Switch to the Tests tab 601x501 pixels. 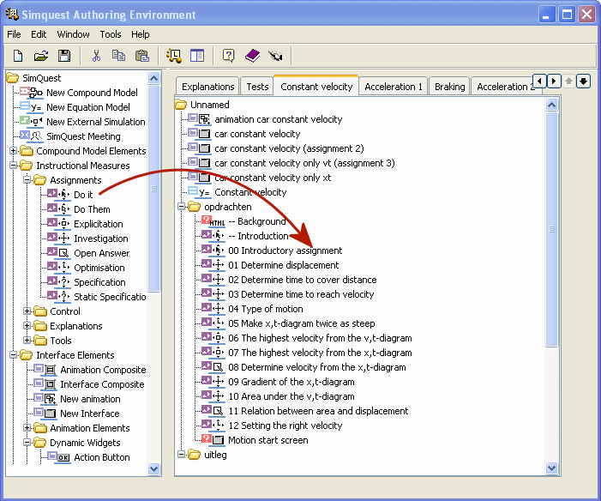(257, 87)
